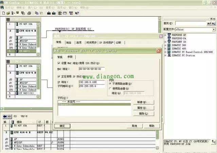Click the context Help arrow icon
The image size is (217, 153).
77,13
